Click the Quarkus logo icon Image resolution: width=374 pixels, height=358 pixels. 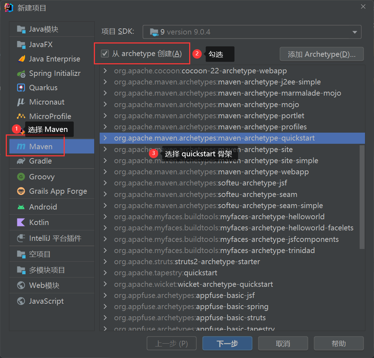coord(21,88)
